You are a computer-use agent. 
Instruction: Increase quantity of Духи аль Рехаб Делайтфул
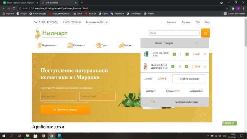tap(186, 67)
